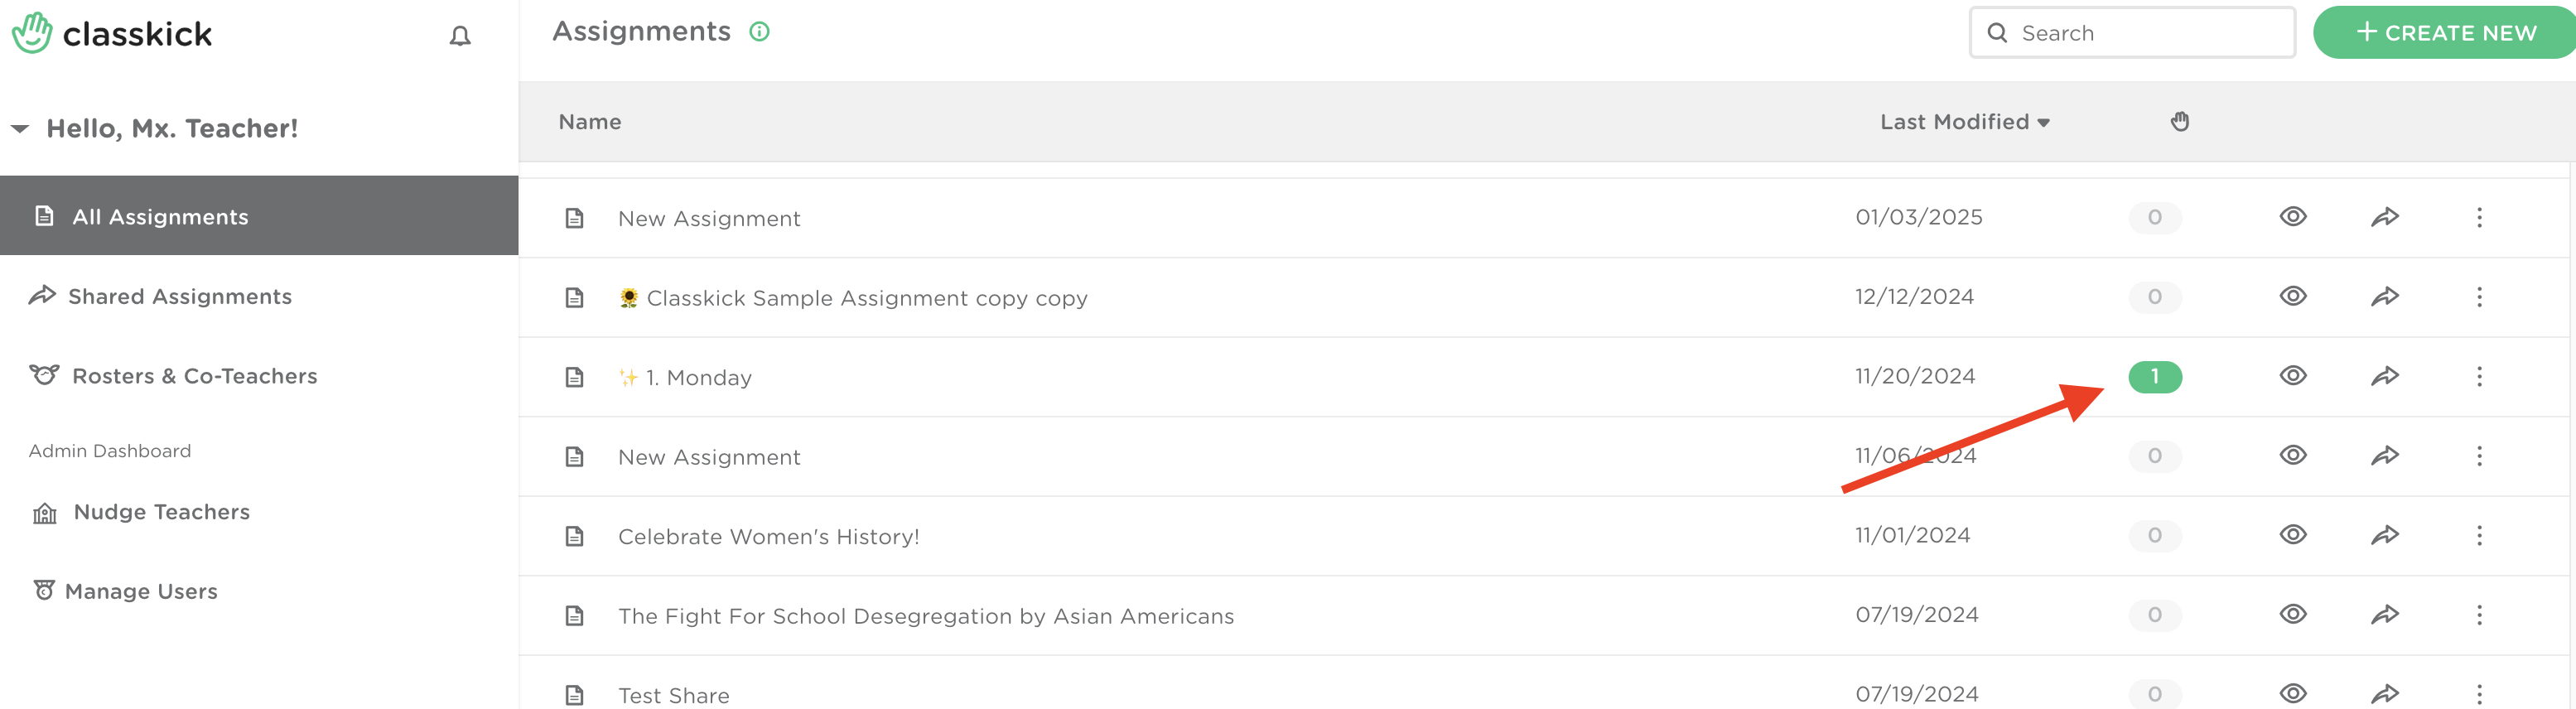The image size is (2576, 709).
Task: Click eye icon for School Desegregation assignment
Action: pos(2293,614)
